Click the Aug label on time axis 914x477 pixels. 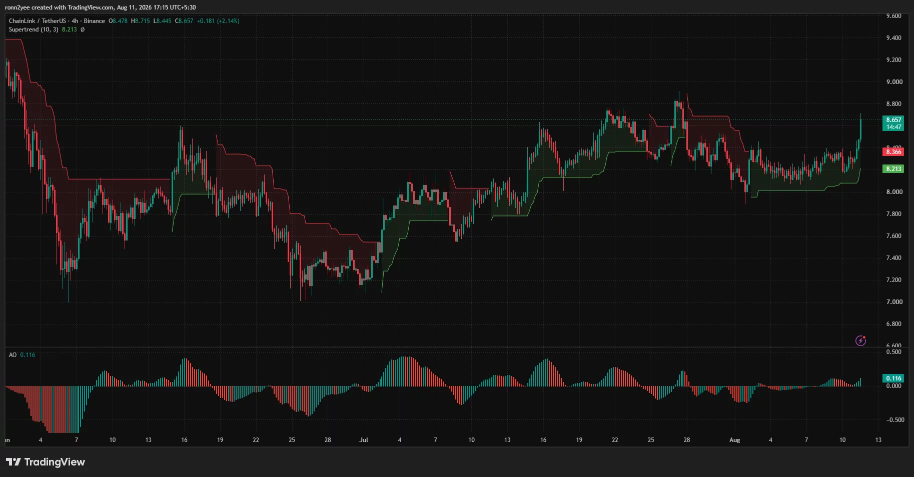coord(734,440)
